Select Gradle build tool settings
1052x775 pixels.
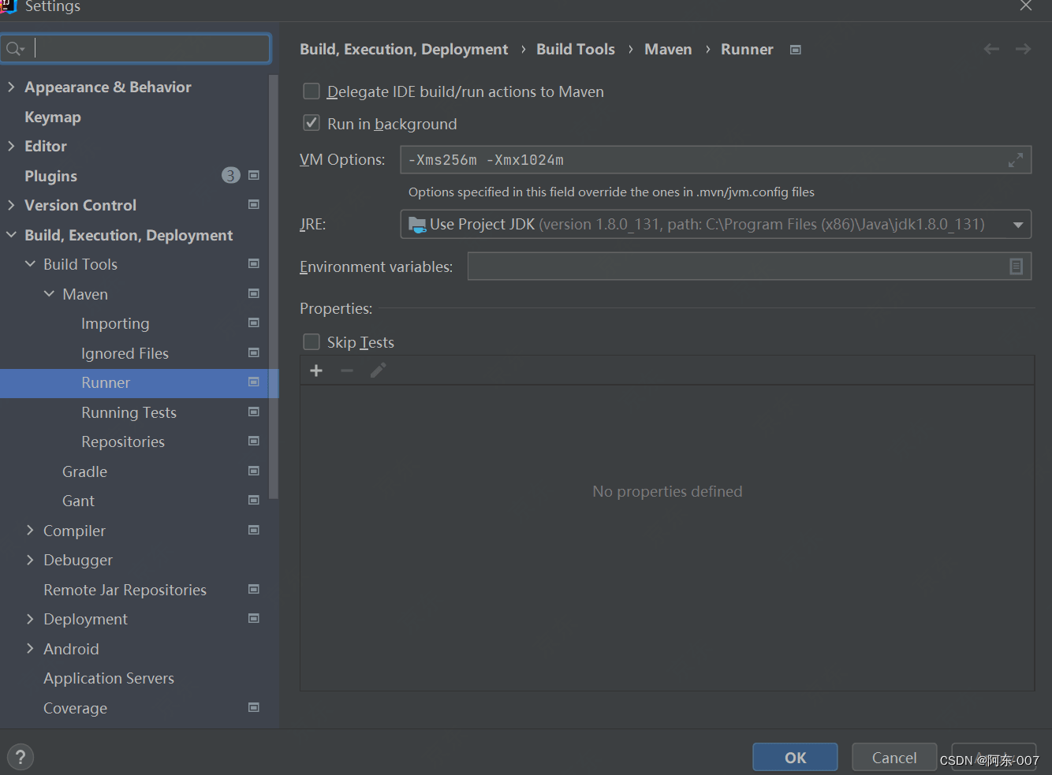(84, 471)
